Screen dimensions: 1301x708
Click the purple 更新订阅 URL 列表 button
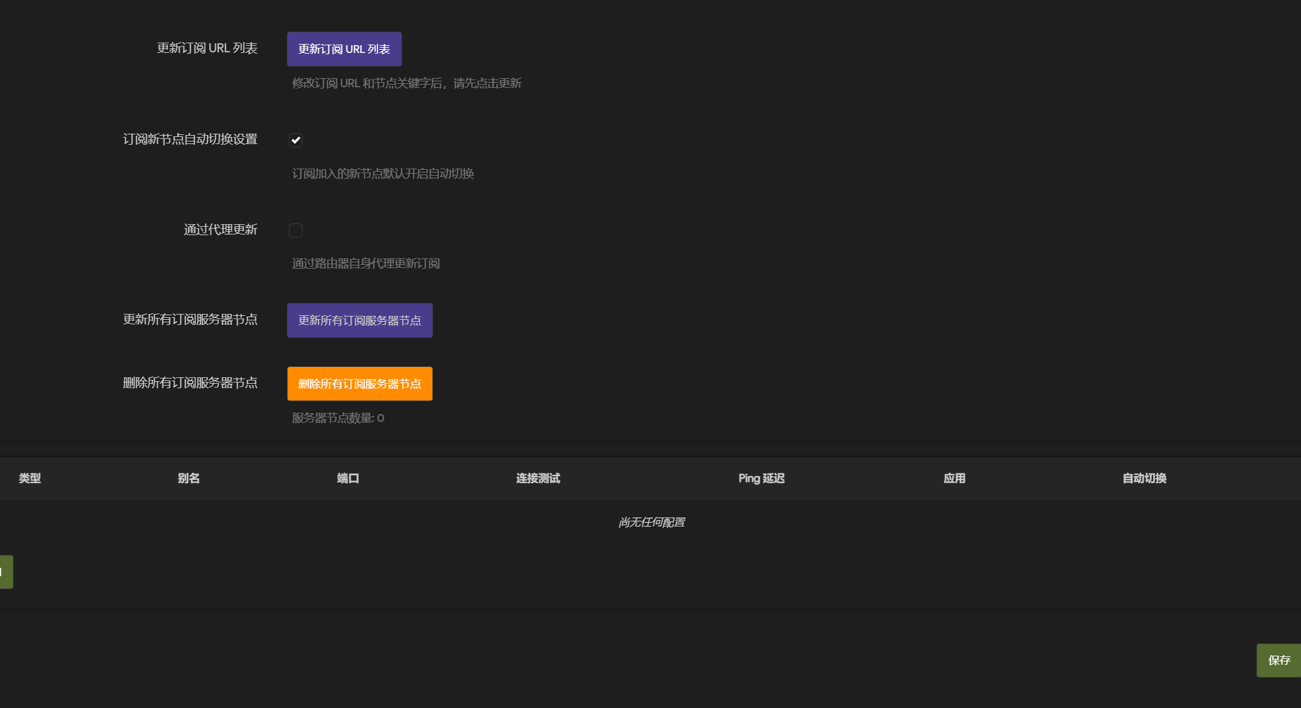tap(344, 49)
